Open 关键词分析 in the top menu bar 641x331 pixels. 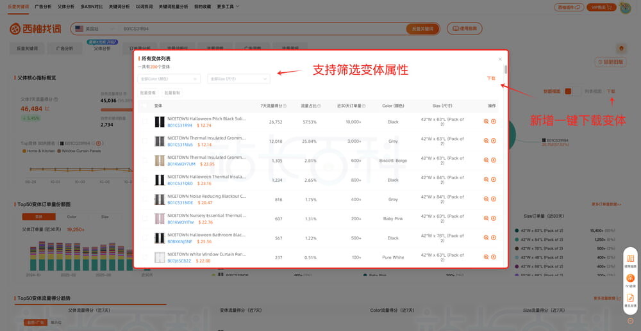pyautogui.click(x=119, y=6)
